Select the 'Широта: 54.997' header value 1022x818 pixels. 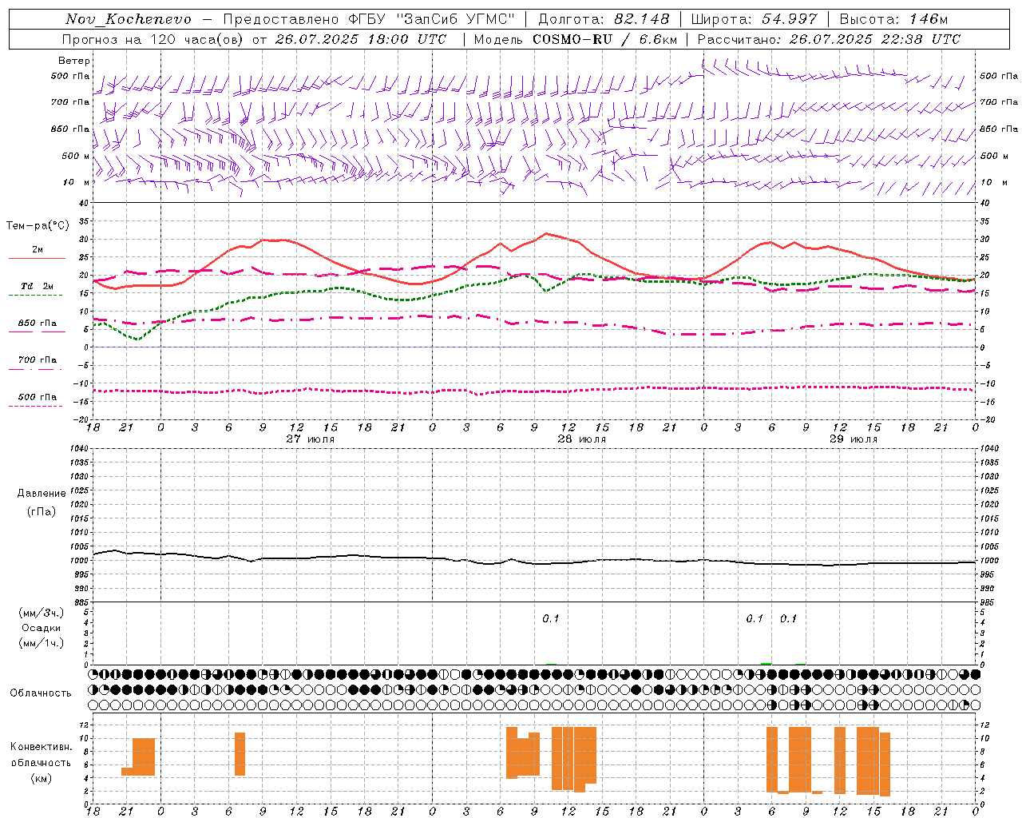[x=754, y=19]
